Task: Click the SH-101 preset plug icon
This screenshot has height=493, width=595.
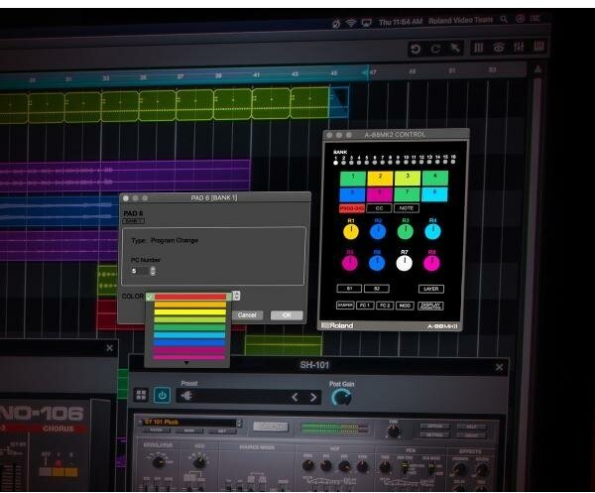Action: [186, 396]
